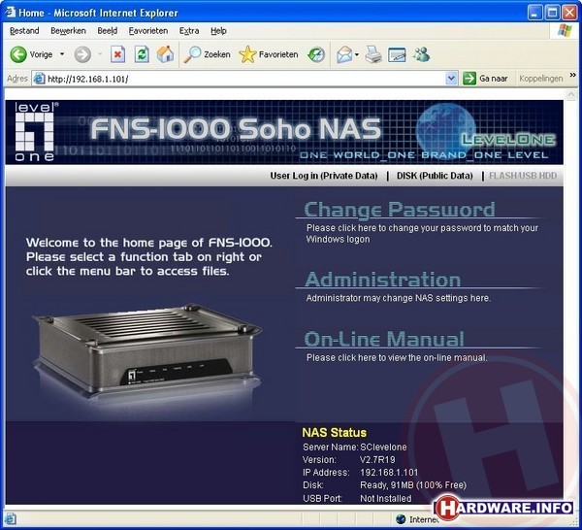Image resolution: width=582 pixels, height=530 pixels.
Task: Click the NAS Status heading
Action: (334, 433)
